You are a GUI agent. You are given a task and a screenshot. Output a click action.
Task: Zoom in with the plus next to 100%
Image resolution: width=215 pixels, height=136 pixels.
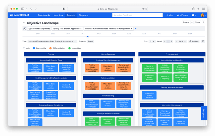(185, 41)
